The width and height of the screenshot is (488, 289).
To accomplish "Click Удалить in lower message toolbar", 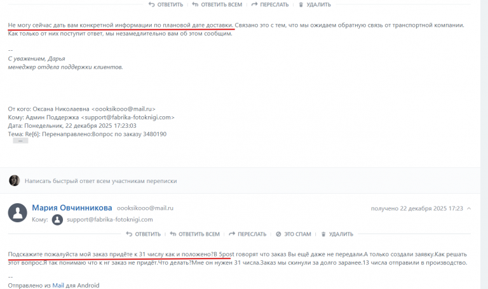I will pos(337,234).
